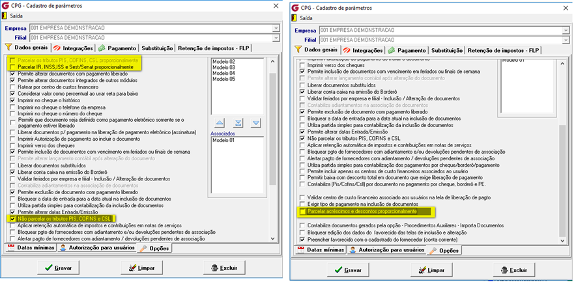Toggle Liberar conta caixa na emissão, left window

(x=13, y=172)
